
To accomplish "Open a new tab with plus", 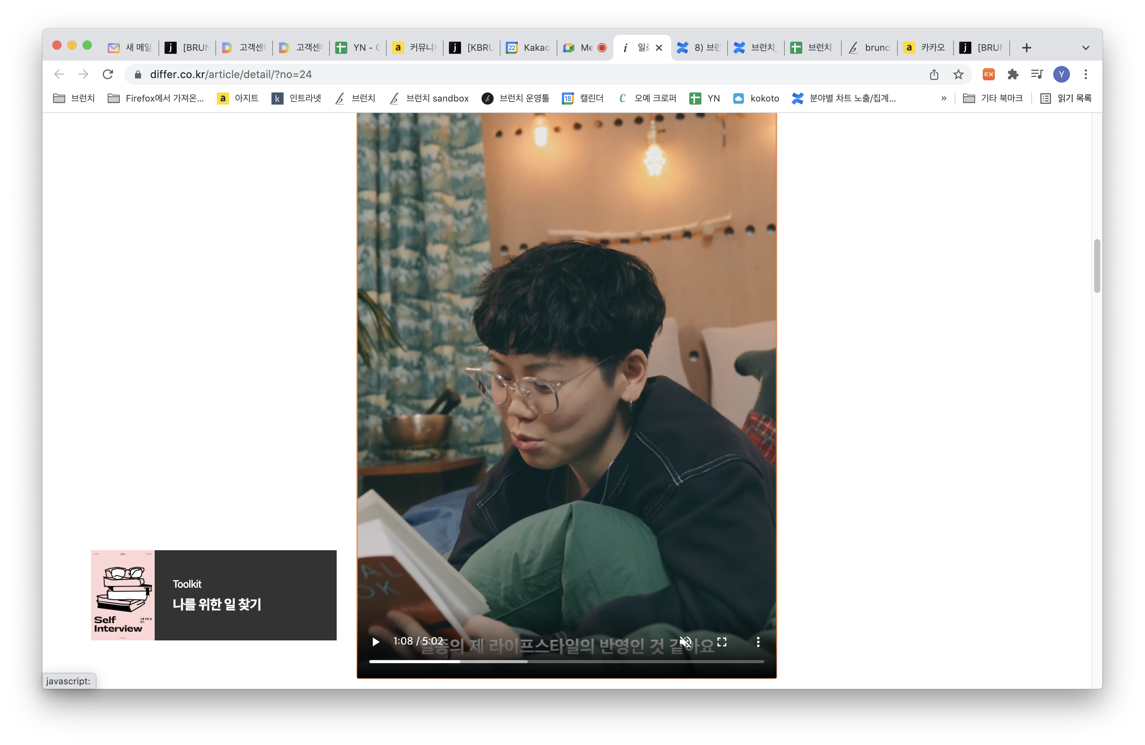I will (1027, 48).
